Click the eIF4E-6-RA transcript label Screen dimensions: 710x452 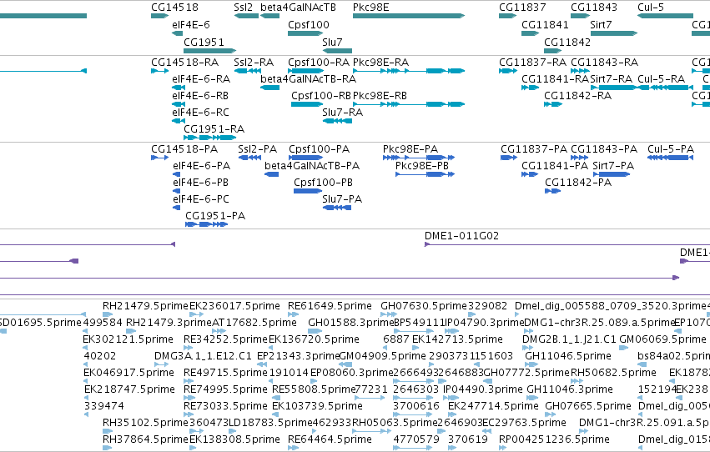pyautogui.click(x=201, y=79)
